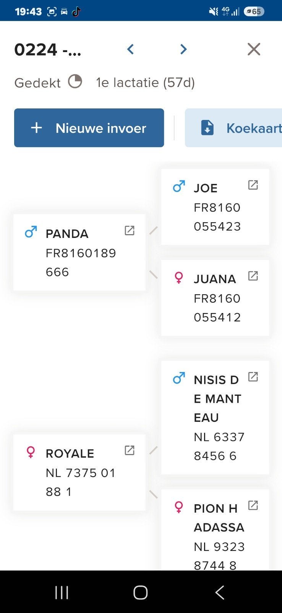Open JUANA's external link icon
This screenshot has width=282, height=613.
pos(253,276)
